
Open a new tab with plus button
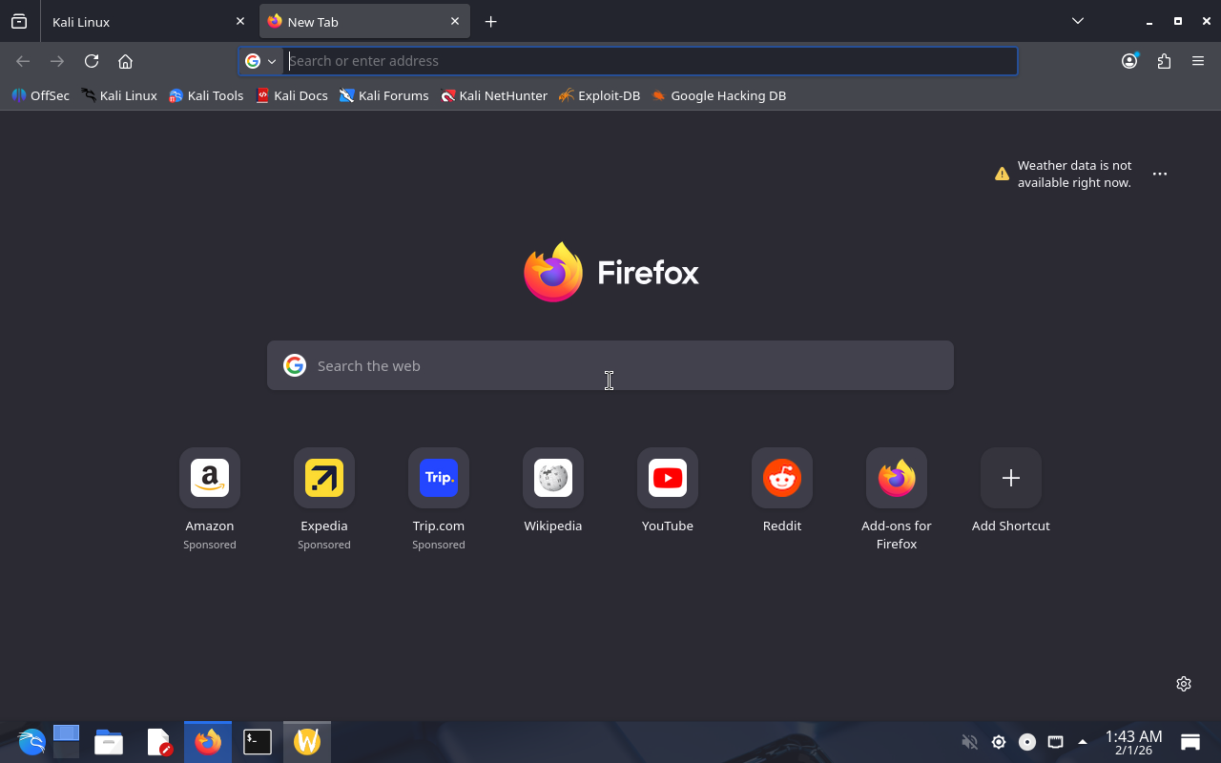point(490,21)
